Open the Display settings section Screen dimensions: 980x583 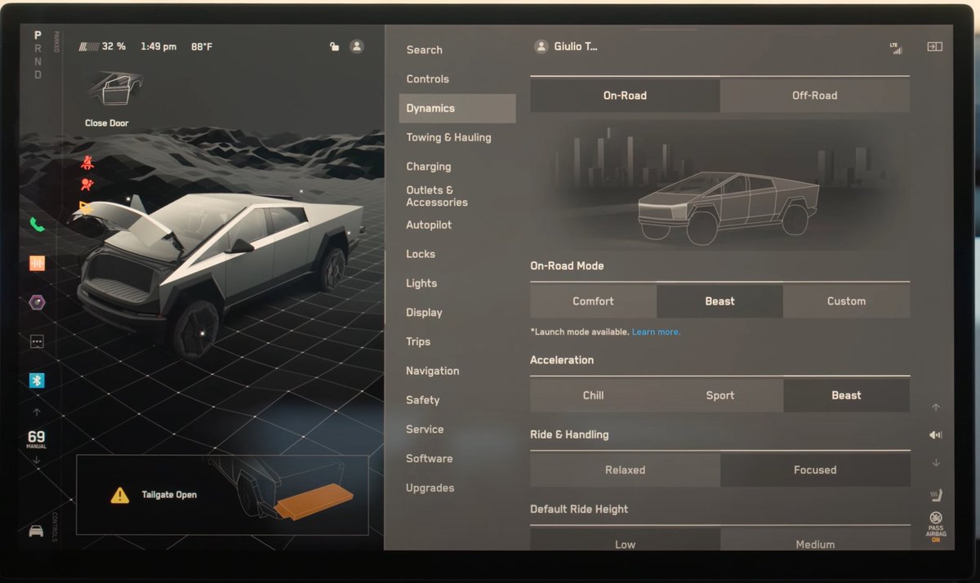424,313
